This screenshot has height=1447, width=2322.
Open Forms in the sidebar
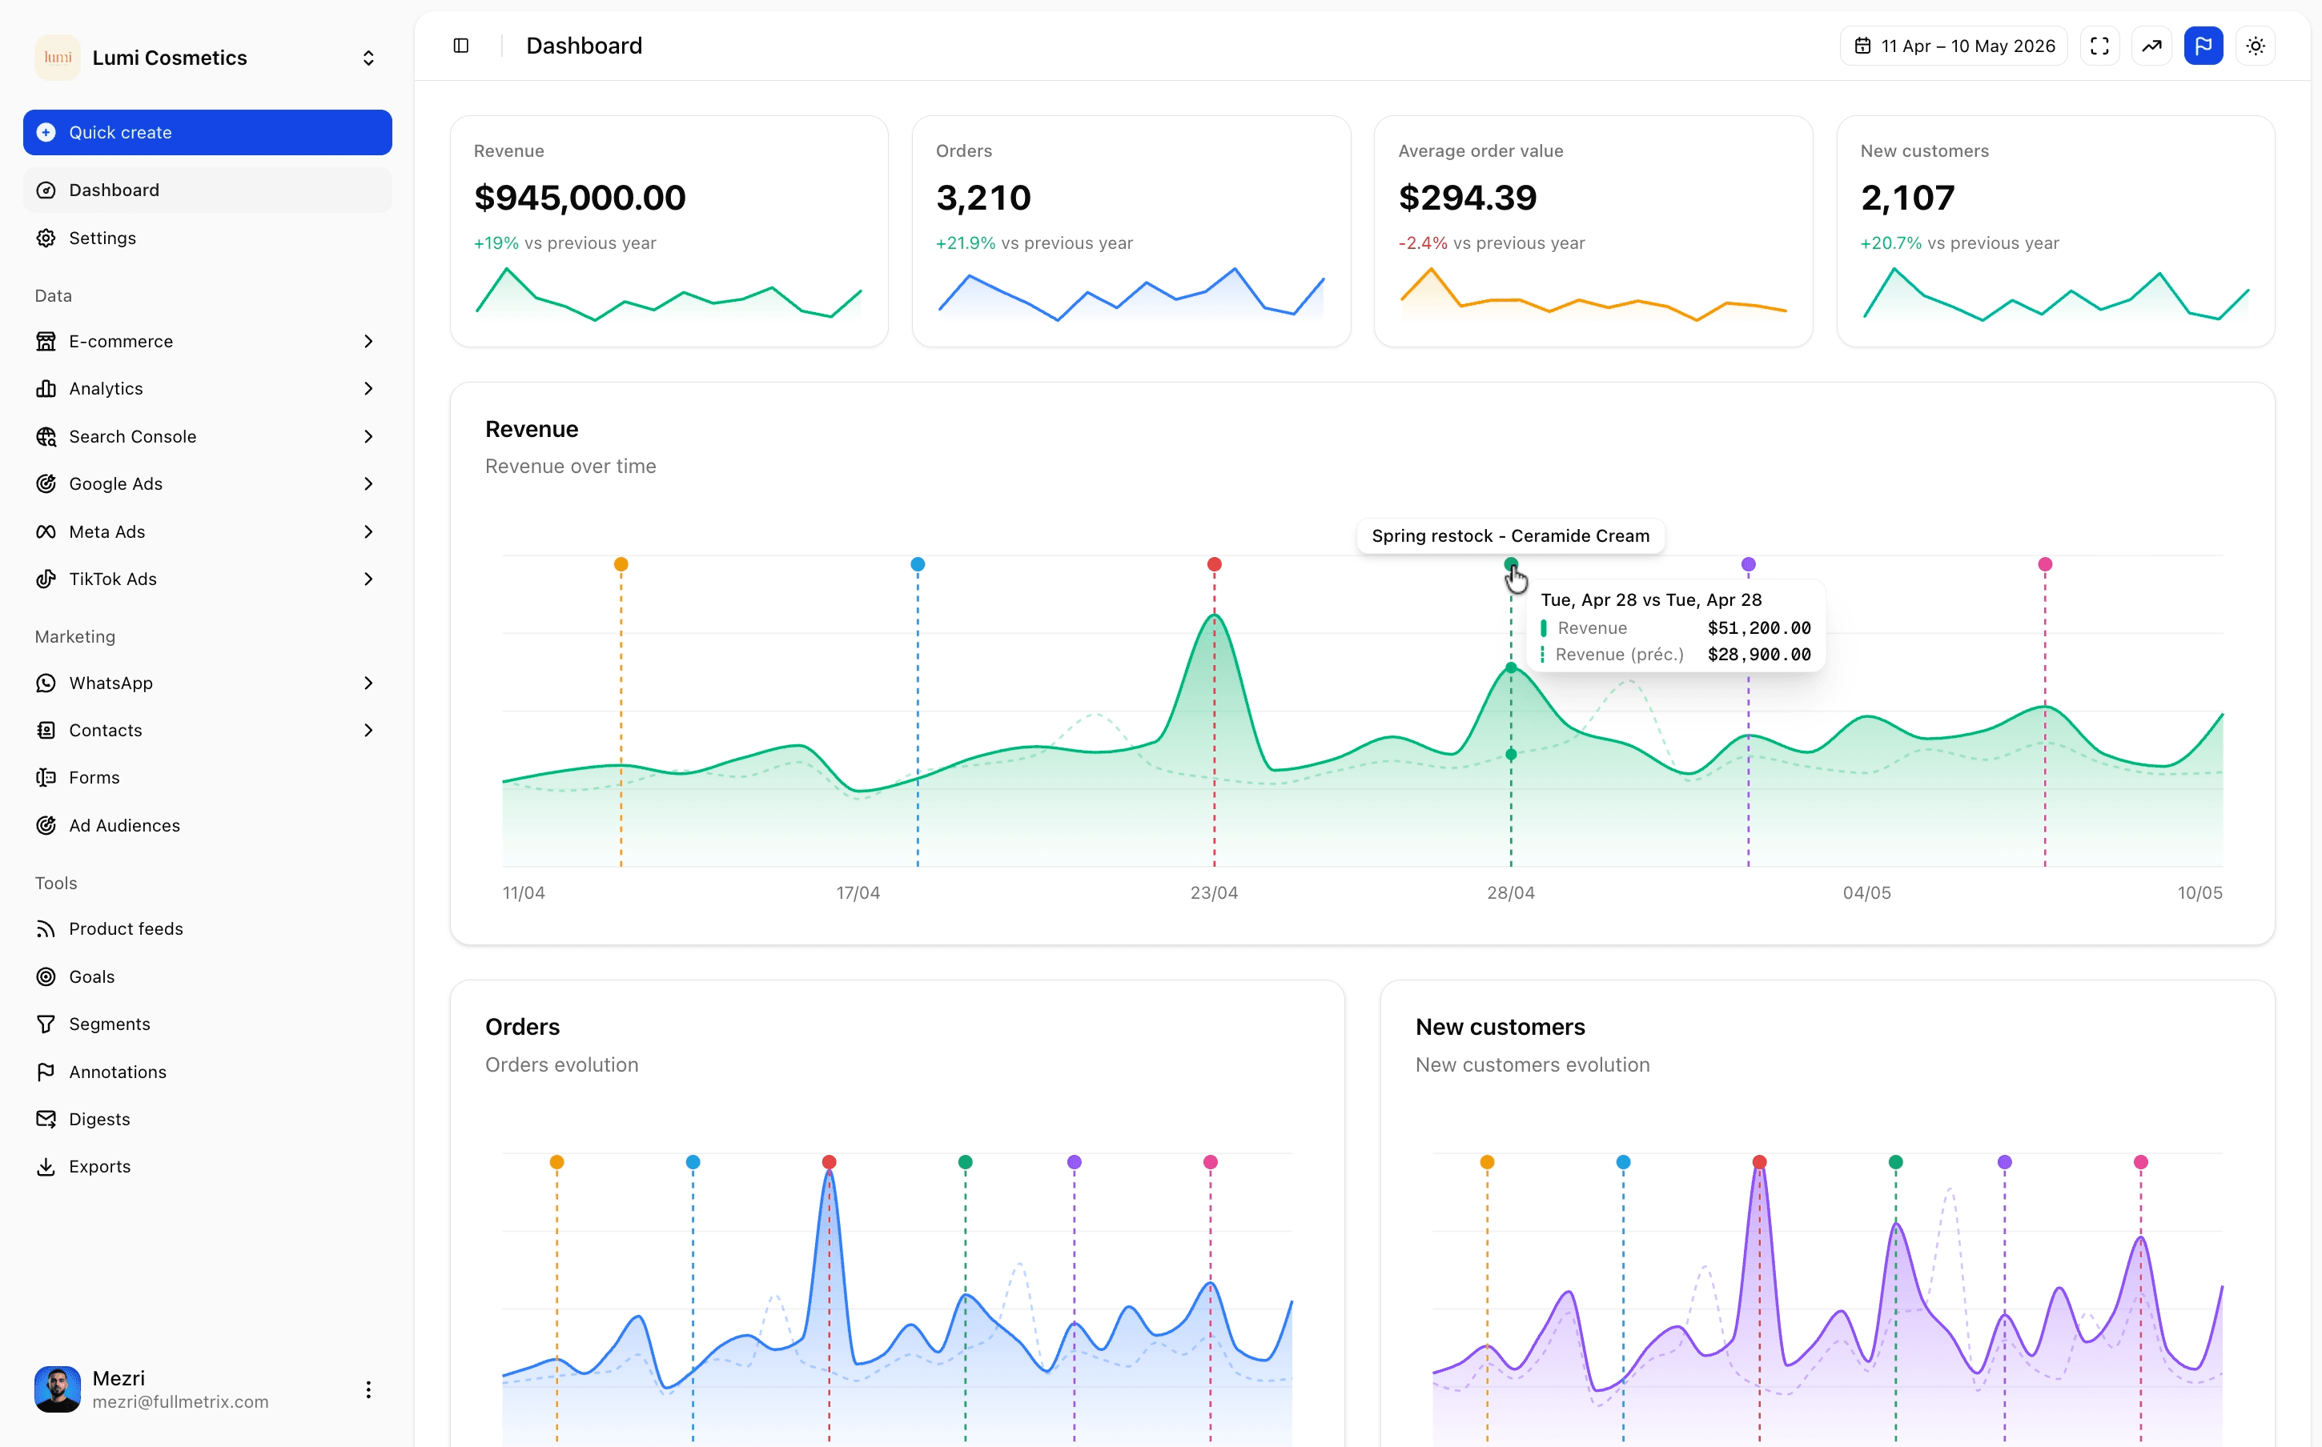coord(207,777)
